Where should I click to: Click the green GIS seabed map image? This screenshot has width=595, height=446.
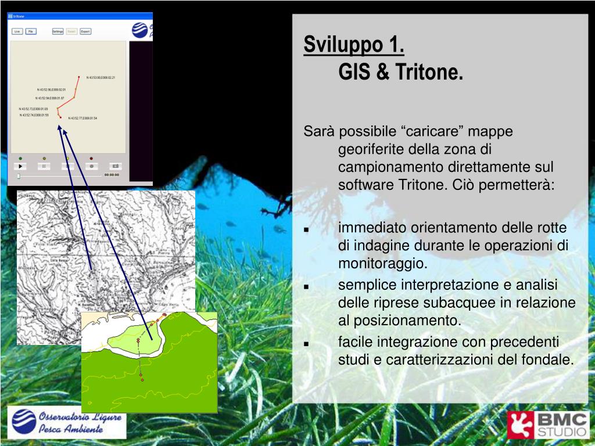click(x=149, y=362)
